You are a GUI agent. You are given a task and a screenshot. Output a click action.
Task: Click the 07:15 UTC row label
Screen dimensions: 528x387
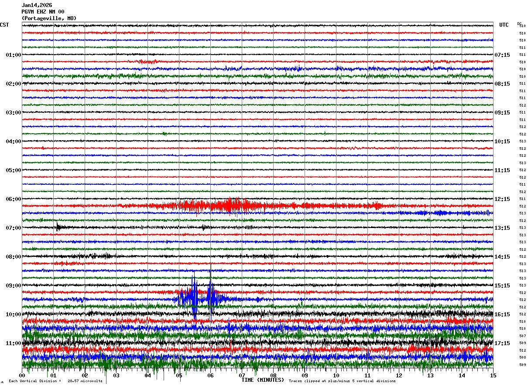(502, 55)
